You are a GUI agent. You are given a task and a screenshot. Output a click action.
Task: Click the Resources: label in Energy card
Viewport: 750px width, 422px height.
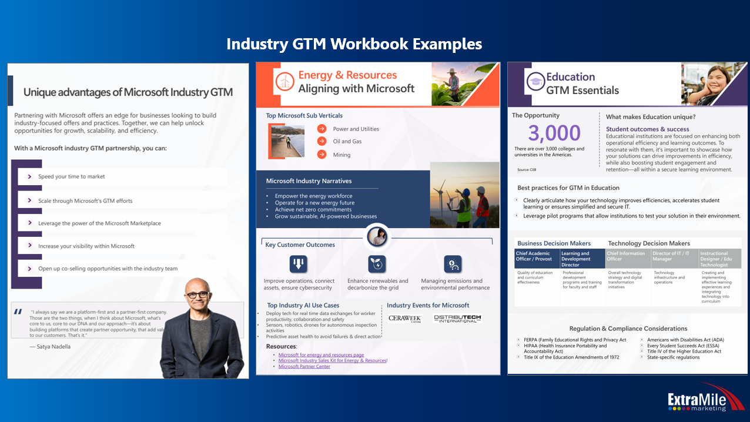click(281, 347)
